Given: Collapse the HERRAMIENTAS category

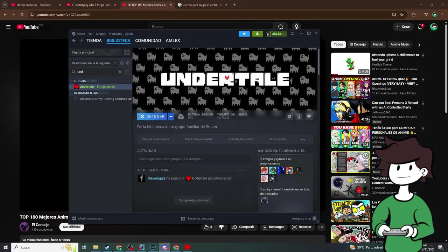Looking at the screenshot, I should (x=72, y=93).
